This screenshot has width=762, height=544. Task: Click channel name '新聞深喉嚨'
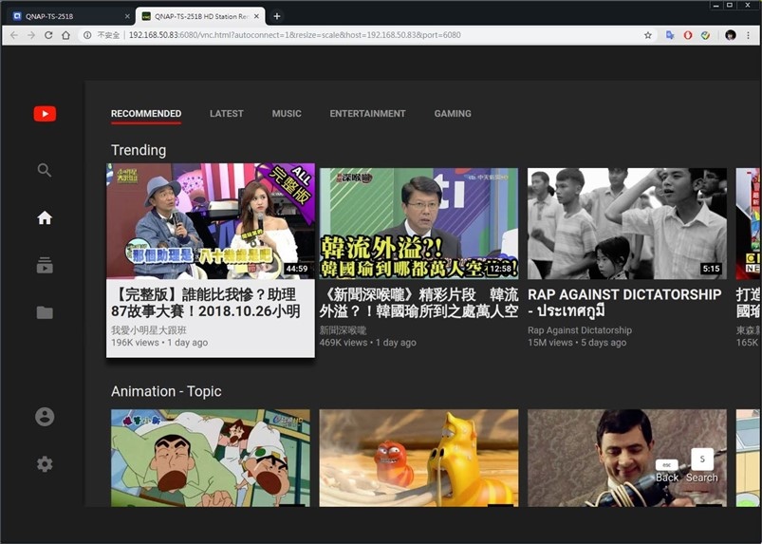343,330
